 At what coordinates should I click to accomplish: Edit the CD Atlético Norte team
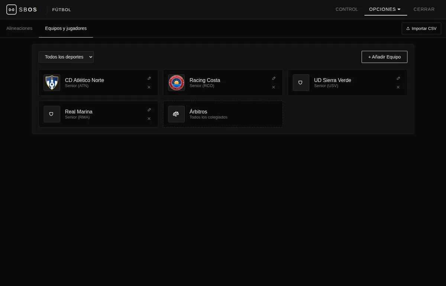[149, 78]
